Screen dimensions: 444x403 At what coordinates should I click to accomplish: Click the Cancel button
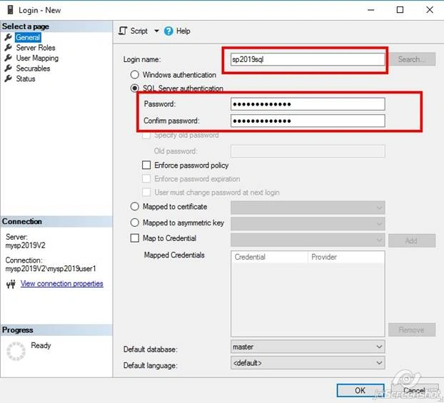click(x=415, y=391)
